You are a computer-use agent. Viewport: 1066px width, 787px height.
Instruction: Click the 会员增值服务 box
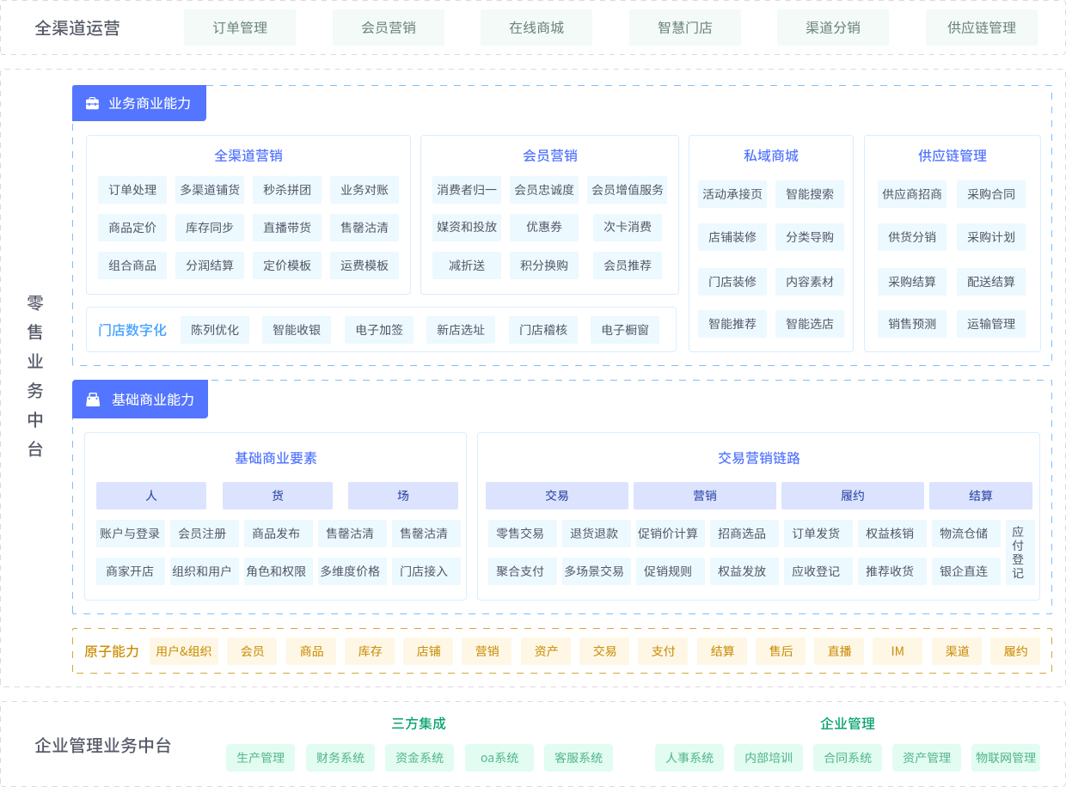click(x=628, y=190)
